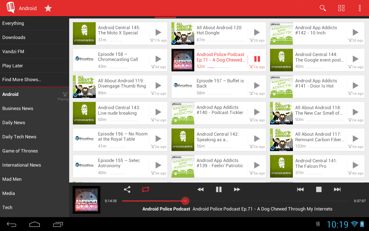Select the Mad Men category
Viewport: 369px width, 231px height.
(35, 179)
